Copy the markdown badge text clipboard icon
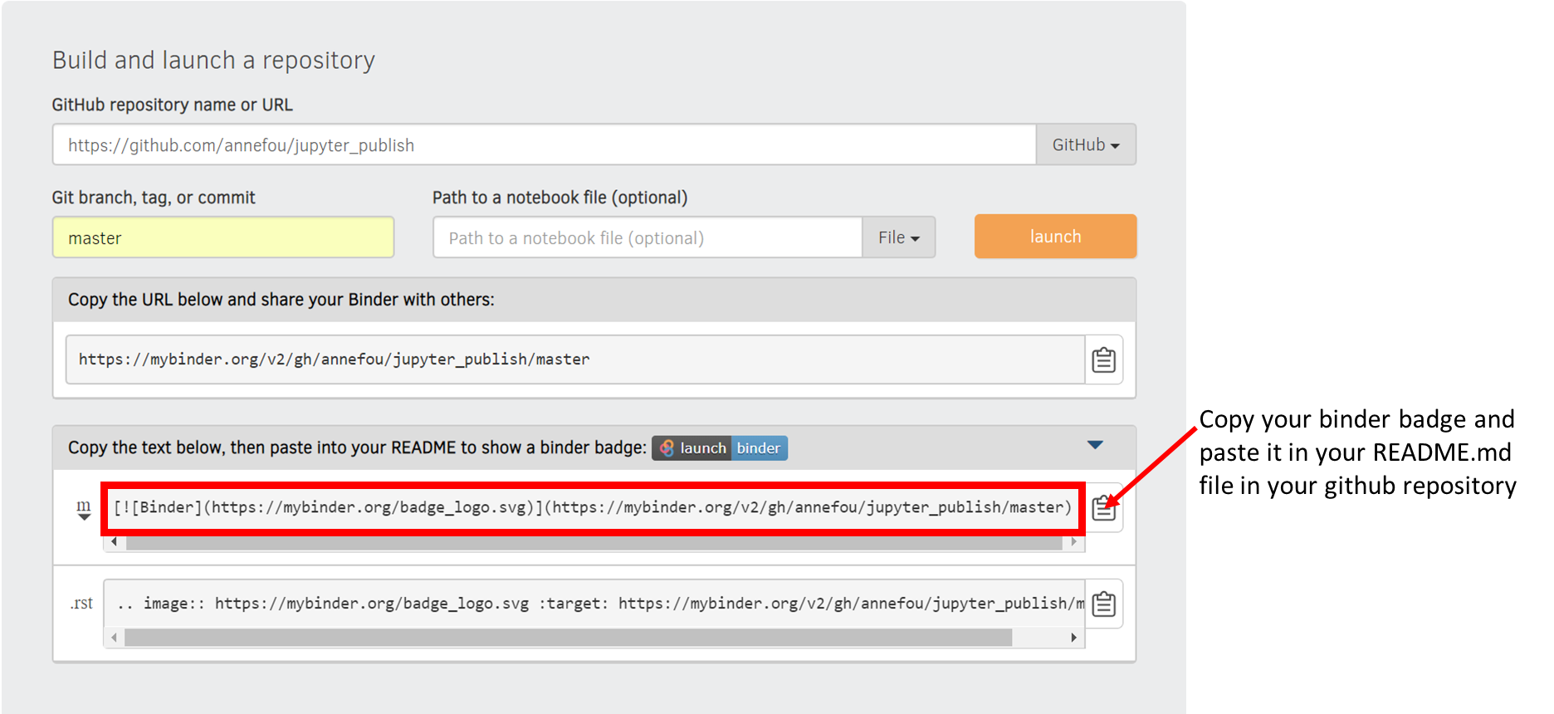This screenshot has height=714, width=1554. pyautogui.click(x=1104, y=507)
